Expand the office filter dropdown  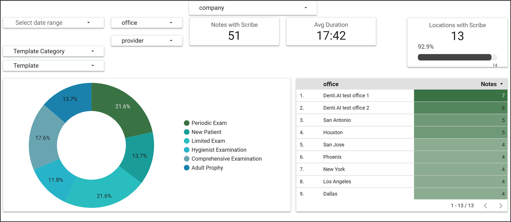147,23
